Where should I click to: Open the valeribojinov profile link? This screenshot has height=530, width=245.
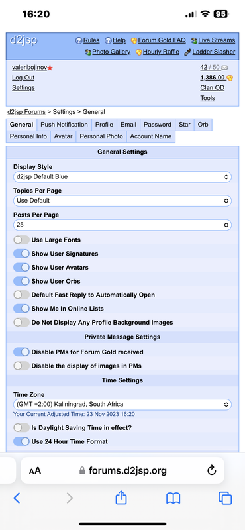point(29,68)
